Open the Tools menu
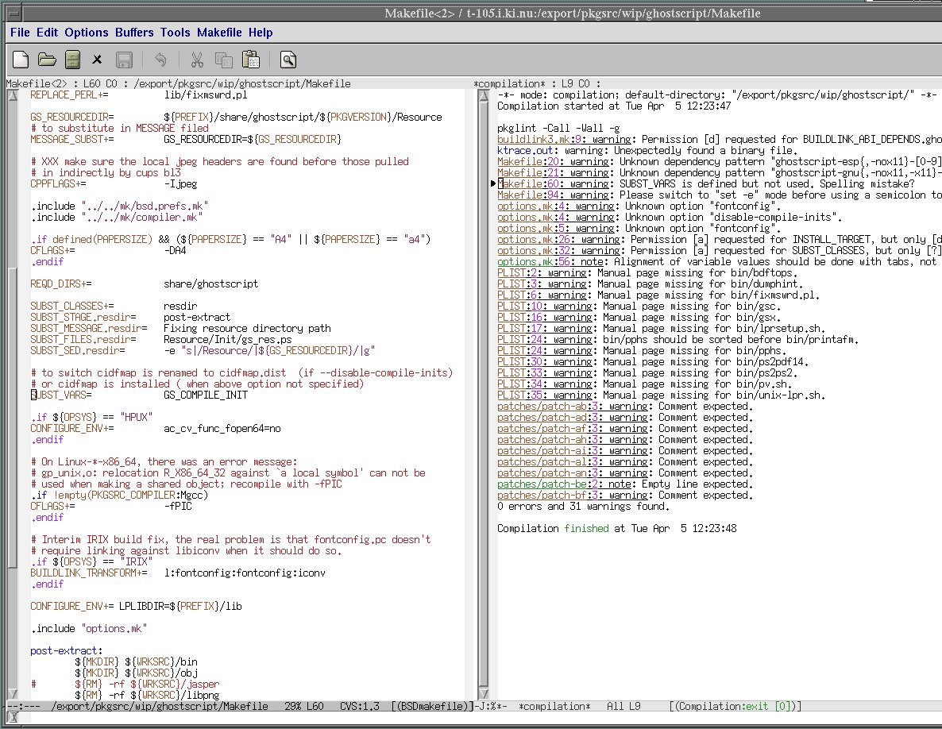This screenshot has height=729, width=942. pyautogui.click(x=175, y=33)
